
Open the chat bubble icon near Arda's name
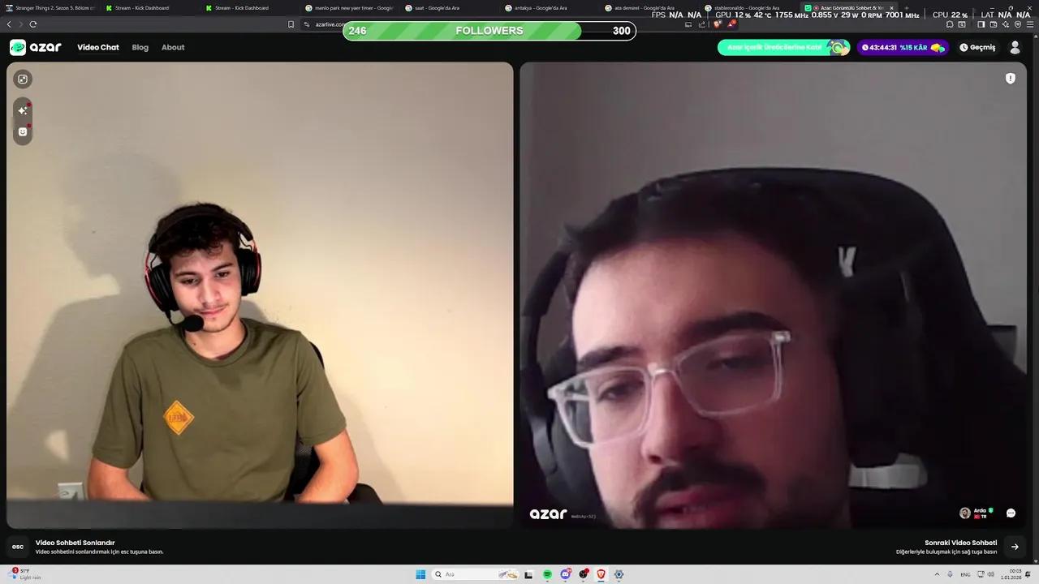(x=1011, y=513)
